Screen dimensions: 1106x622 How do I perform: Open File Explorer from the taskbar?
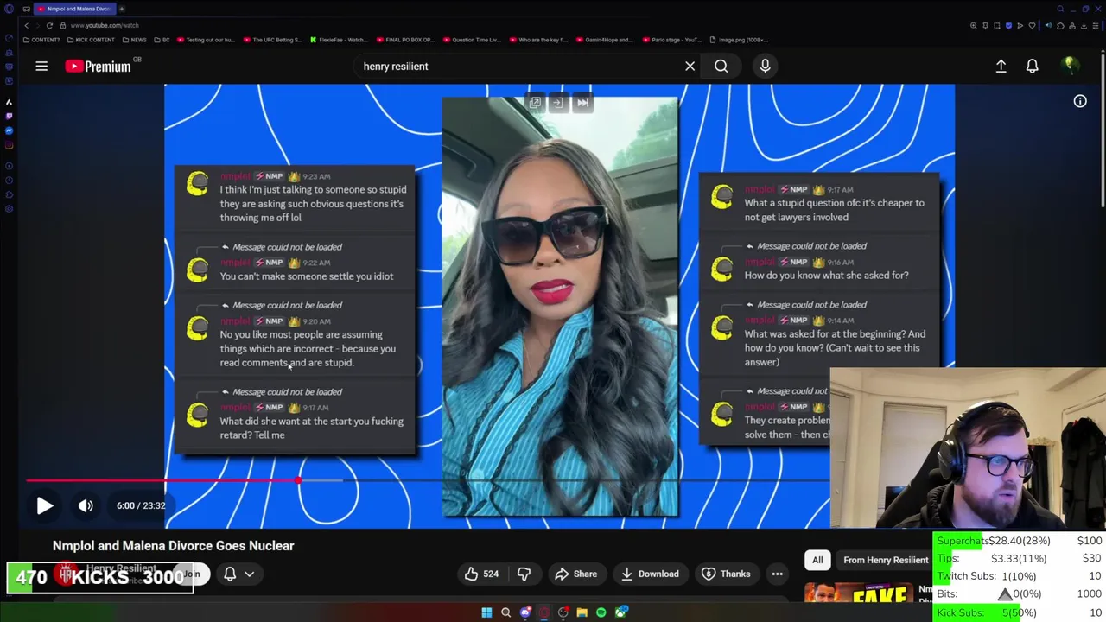pos(582,612)
